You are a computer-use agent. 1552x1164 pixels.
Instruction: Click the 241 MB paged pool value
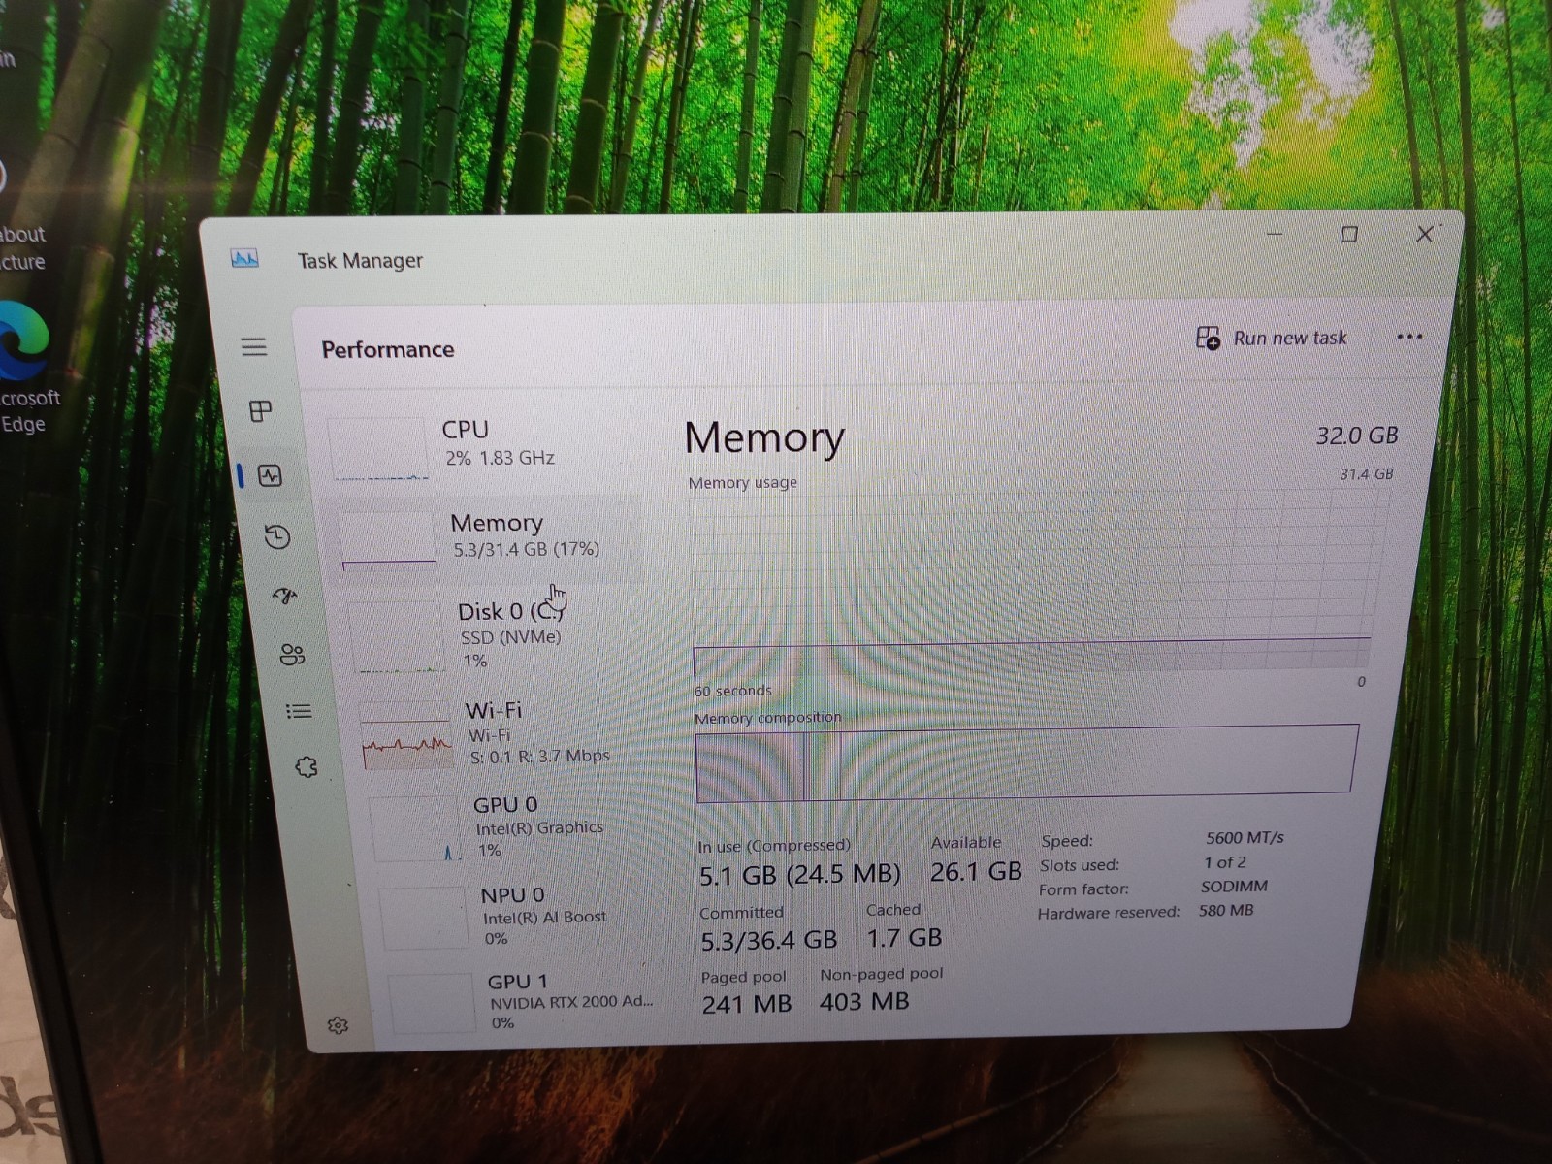(x=747, y=1004)
